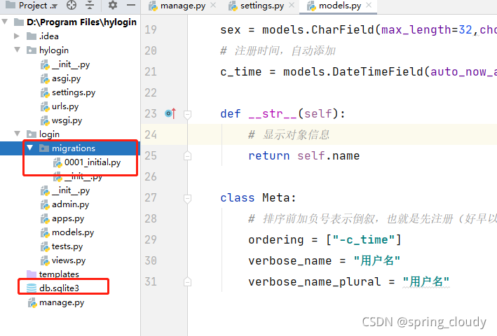Click the c_time field definition on line 21
Image resolution: width=497 pixels, height=336 pixels.
point(358,72)
